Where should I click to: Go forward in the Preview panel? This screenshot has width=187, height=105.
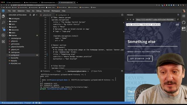(x=130, y=20)
